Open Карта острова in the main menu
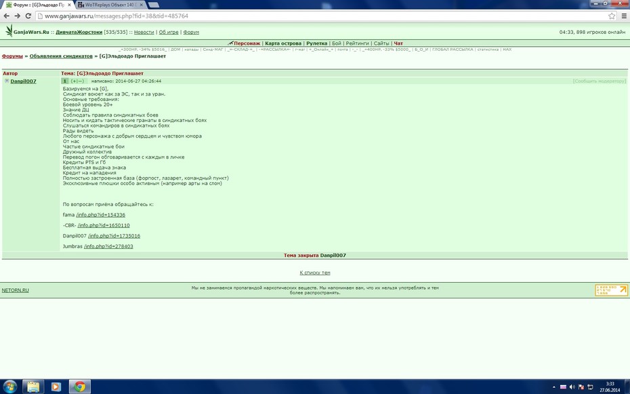The width and height of the screenshot is (630, 394). (x=283, y=43)
